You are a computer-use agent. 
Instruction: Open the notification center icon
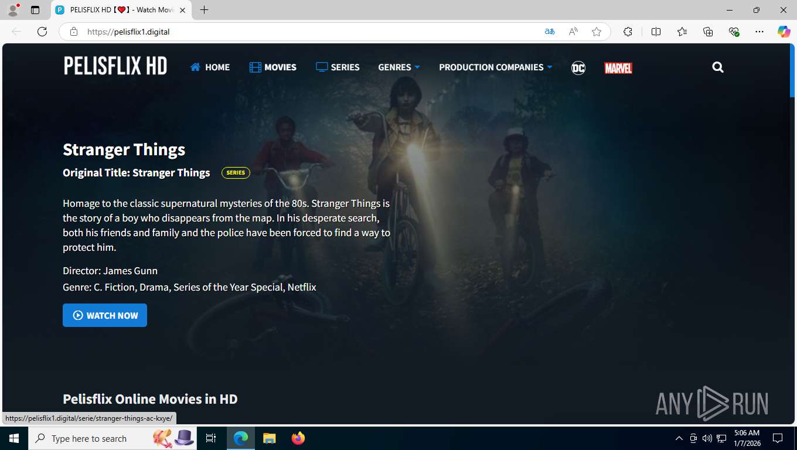coord(778,438)
